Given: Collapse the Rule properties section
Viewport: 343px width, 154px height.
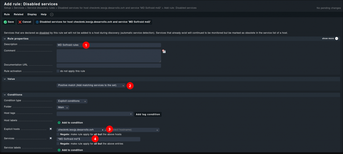Looking at the screenshot, I should coord(5,38).
